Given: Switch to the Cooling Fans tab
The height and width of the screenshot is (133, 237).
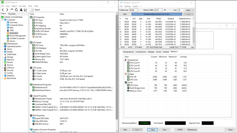Looking at the screenshot, I should (141, 52).
